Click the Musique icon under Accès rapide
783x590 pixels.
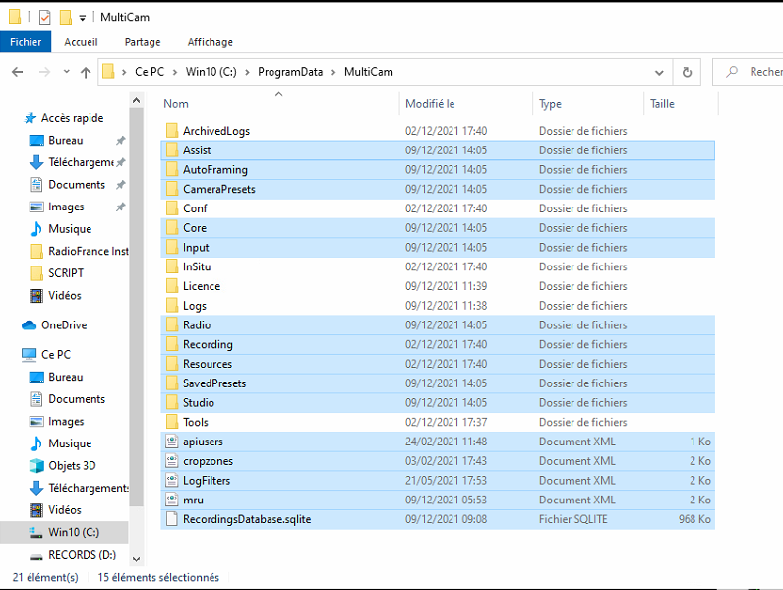click(x=36, y=229)
